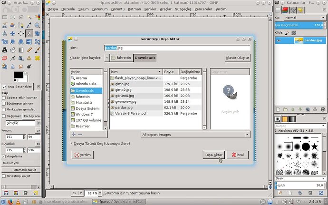
Task: Open the 'En boy oranı' dropdown
Action: (32, 116)
